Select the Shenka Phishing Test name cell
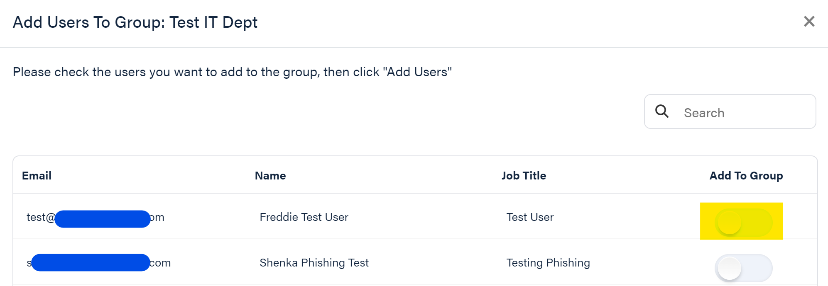828x286 pixels. pos(314,263)
